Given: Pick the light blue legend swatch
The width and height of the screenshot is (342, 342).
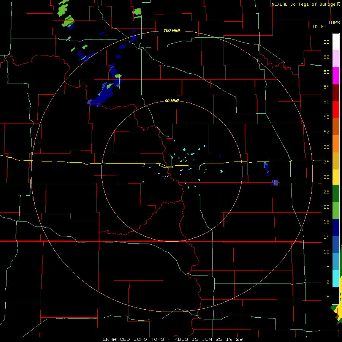Looking at the screenshot, I should pyautogui.click(x=336, y=261).
